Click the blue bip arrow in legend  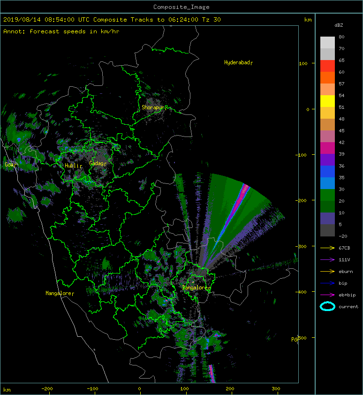(327, 283)
